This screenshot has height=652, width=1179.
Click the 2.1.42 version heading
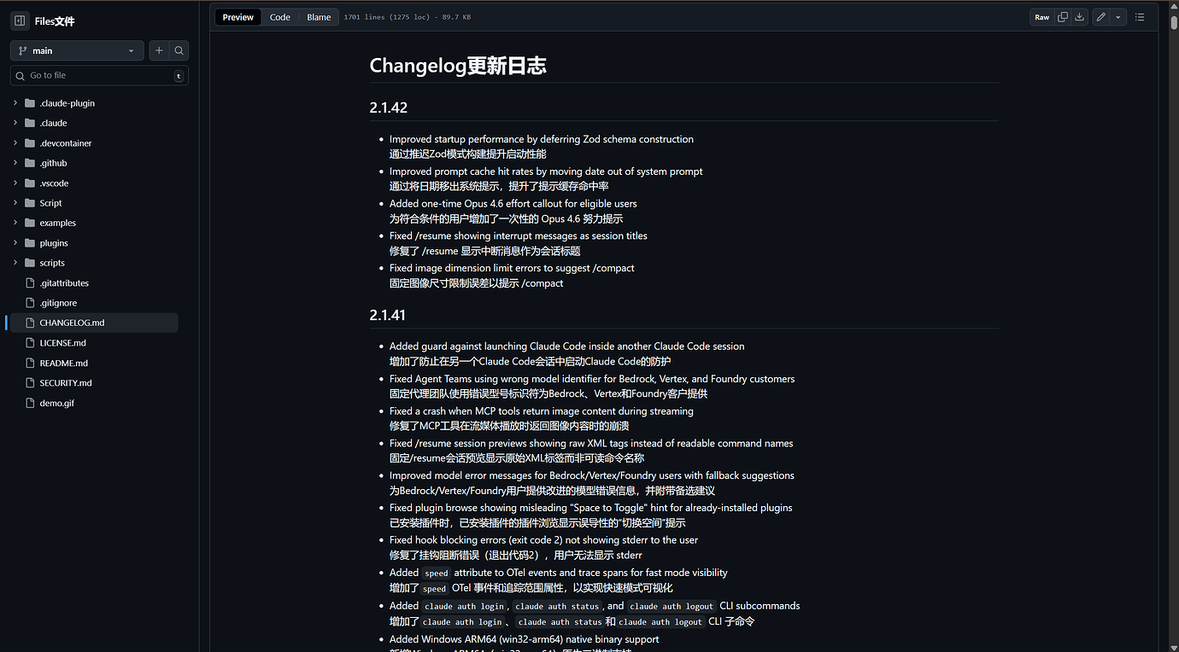[389, 108]
